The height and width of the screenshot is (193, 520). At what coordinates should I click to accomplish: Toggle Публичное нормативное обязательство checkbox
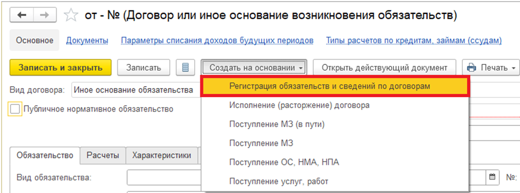point(15,109)
